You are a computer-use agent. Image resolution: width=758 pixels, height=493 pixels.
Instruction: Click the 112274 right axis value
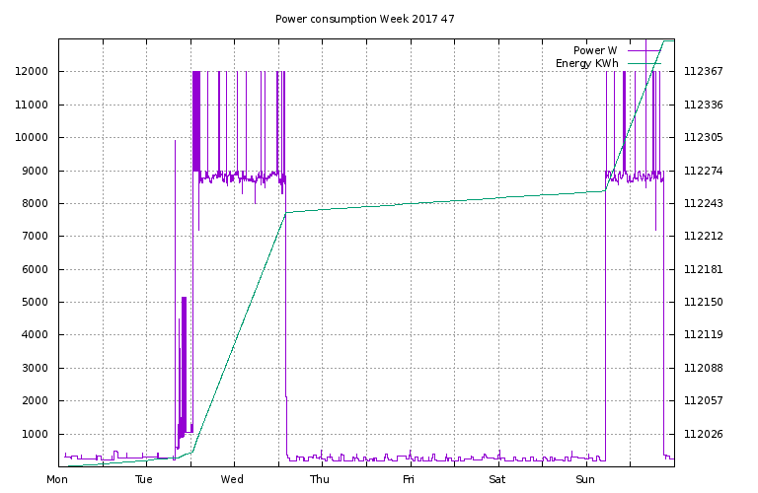point(704,171)
